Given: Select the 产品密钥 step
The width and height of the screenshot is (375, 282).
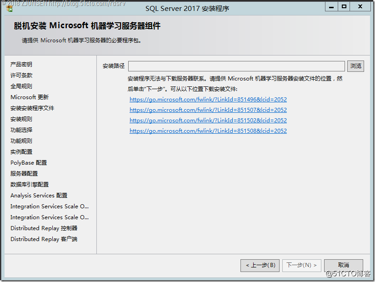Looking at the screenshot, I should 21,65.
